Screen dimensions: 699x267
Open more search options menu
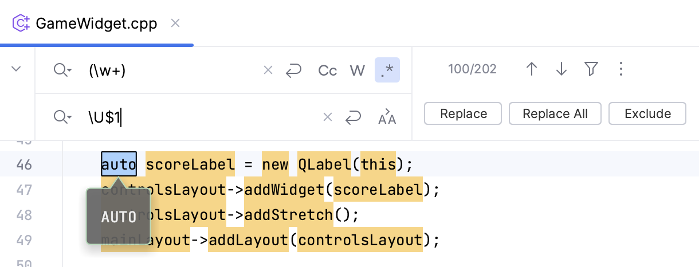point(621,70)
